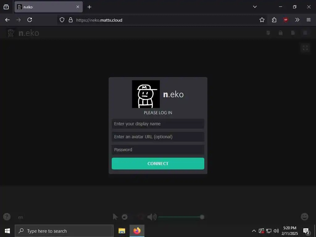Click the header chat bubble icon
316x237 pixels.
268,33
